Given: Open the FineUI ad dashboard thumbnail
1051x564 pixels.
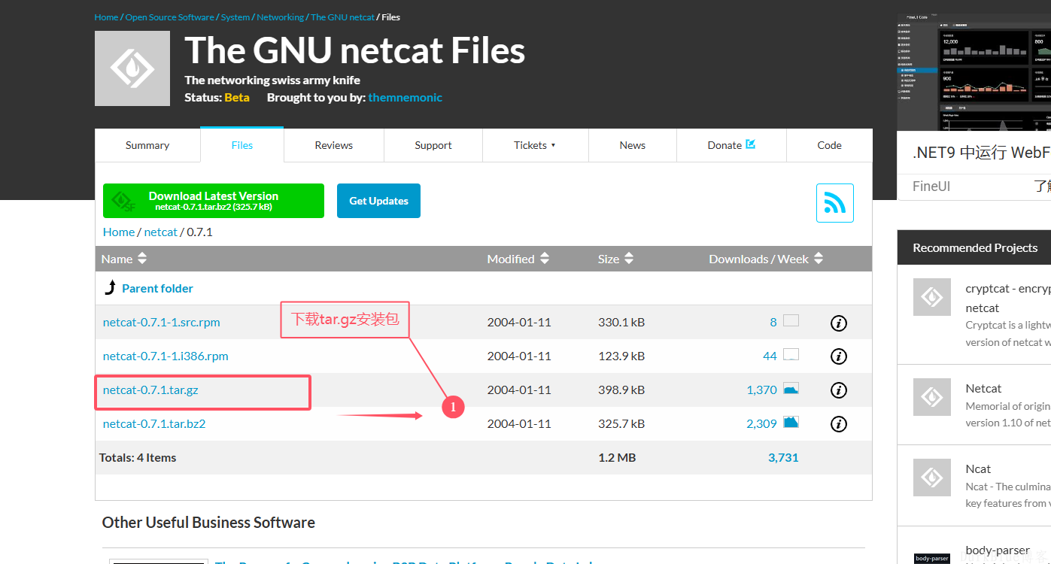Looking at the screenshot, I should [x=974, y=71].
